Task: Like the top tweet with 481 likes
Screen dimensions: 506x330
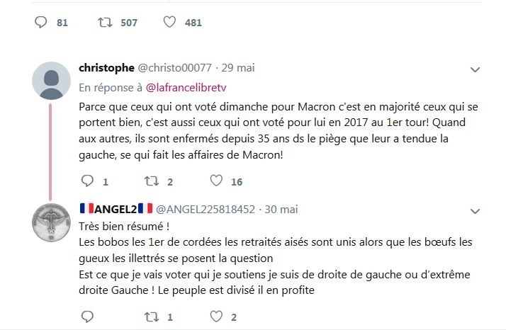Action: 169,23
